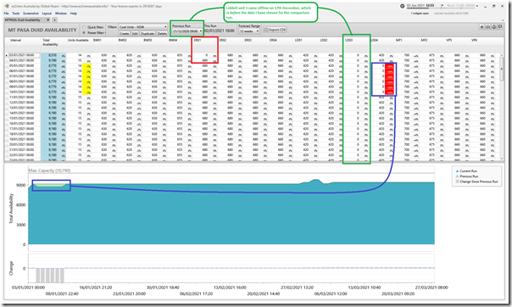Open the Forecast Range 12 weeks dropdown
The width and height of the screenshot is (512, 307).
tap(249, 31)
